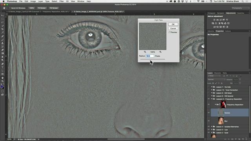Select the Gradient tool
251x141 pixels.
[2, 53]
